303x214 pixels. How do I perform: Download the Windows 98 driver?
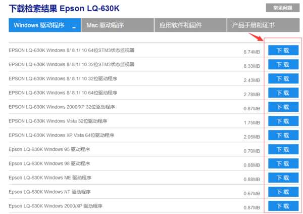point(283,163)
